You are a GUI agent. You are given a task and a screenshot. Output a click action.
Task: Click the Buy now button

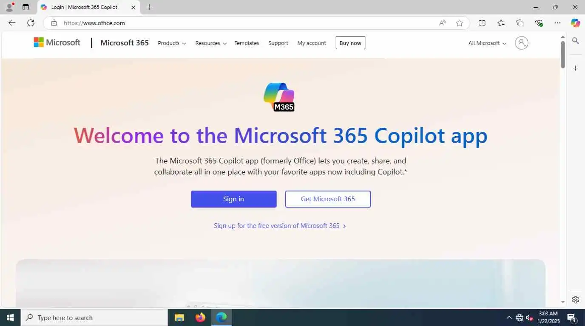tap(350, 43)
